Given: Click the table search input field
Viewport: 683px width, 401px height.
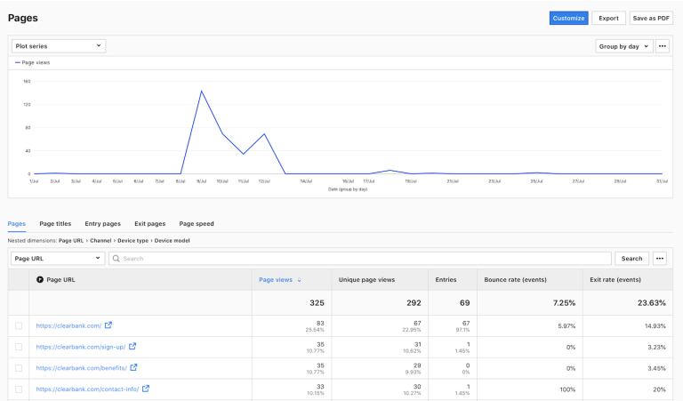Looking at the screenshot, I should click(x=360, y=259).
